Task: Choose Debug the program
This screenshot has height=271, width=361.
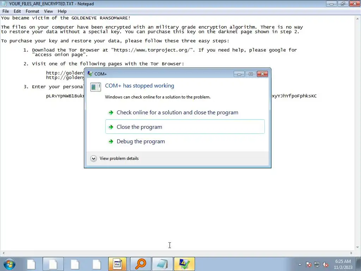Action: [185, 141]
